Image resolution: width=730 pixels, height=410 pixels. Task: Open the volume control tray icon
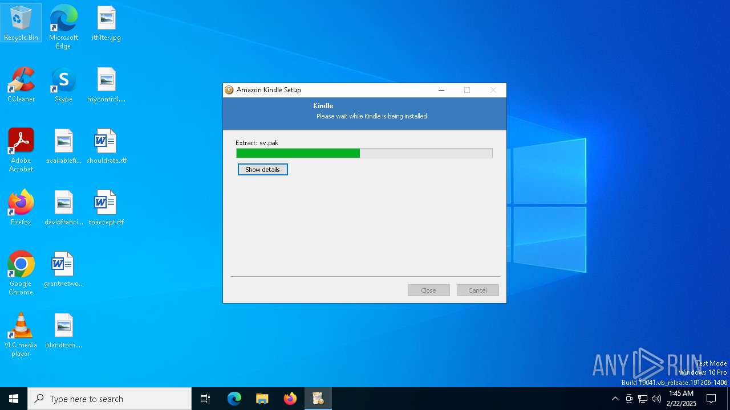pyautogui.click(x=656, y=399)
